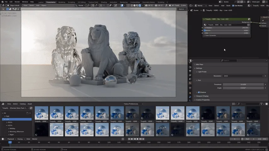The image size is (269, 151).
Task: Open Follow Preferences import dropdown
Action: tap(133, 104)
